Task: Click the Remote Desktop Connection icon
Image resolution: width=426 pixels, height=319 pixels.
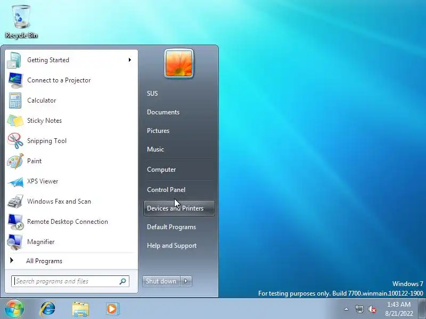Action: pyautogui.click(x=15, y=222)
